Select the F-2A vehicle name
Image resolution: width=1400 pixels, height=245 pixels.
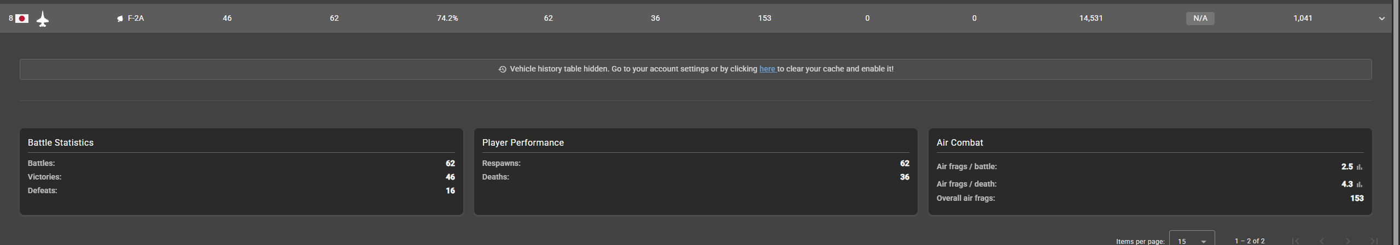136,18
